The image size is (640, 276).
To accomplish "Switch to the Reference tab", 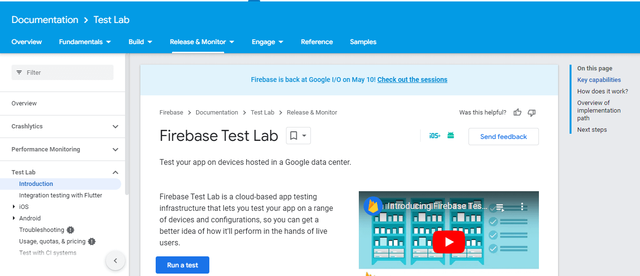I will pos(317,42).
